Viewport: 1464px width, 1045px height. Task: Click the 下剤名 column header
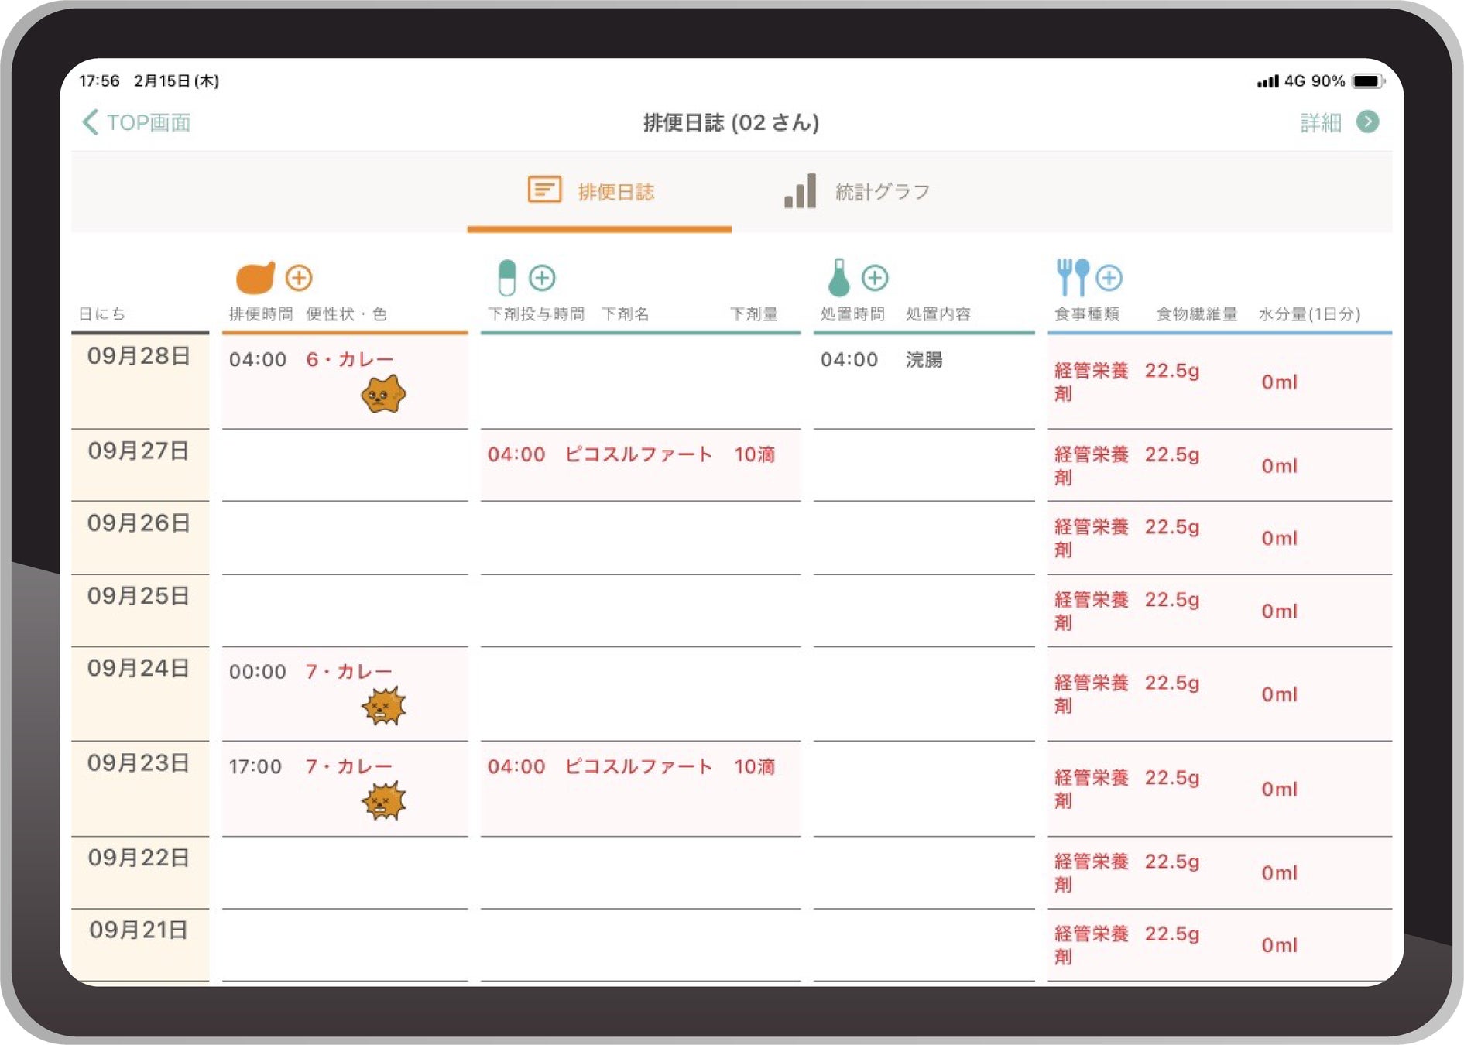pos(626,313)
